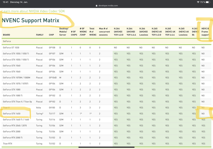Tap the 73 % battery percentage
Screen dimensions: 213x149
pos(202,2)
